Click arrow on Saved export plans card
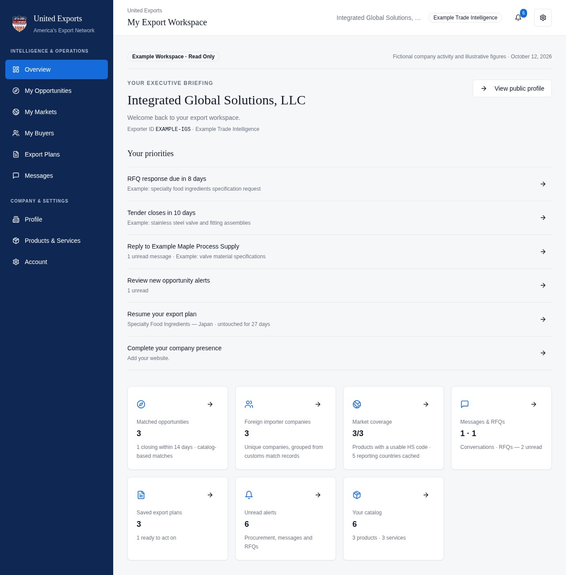The image size is (566, 575). [210, 495]
